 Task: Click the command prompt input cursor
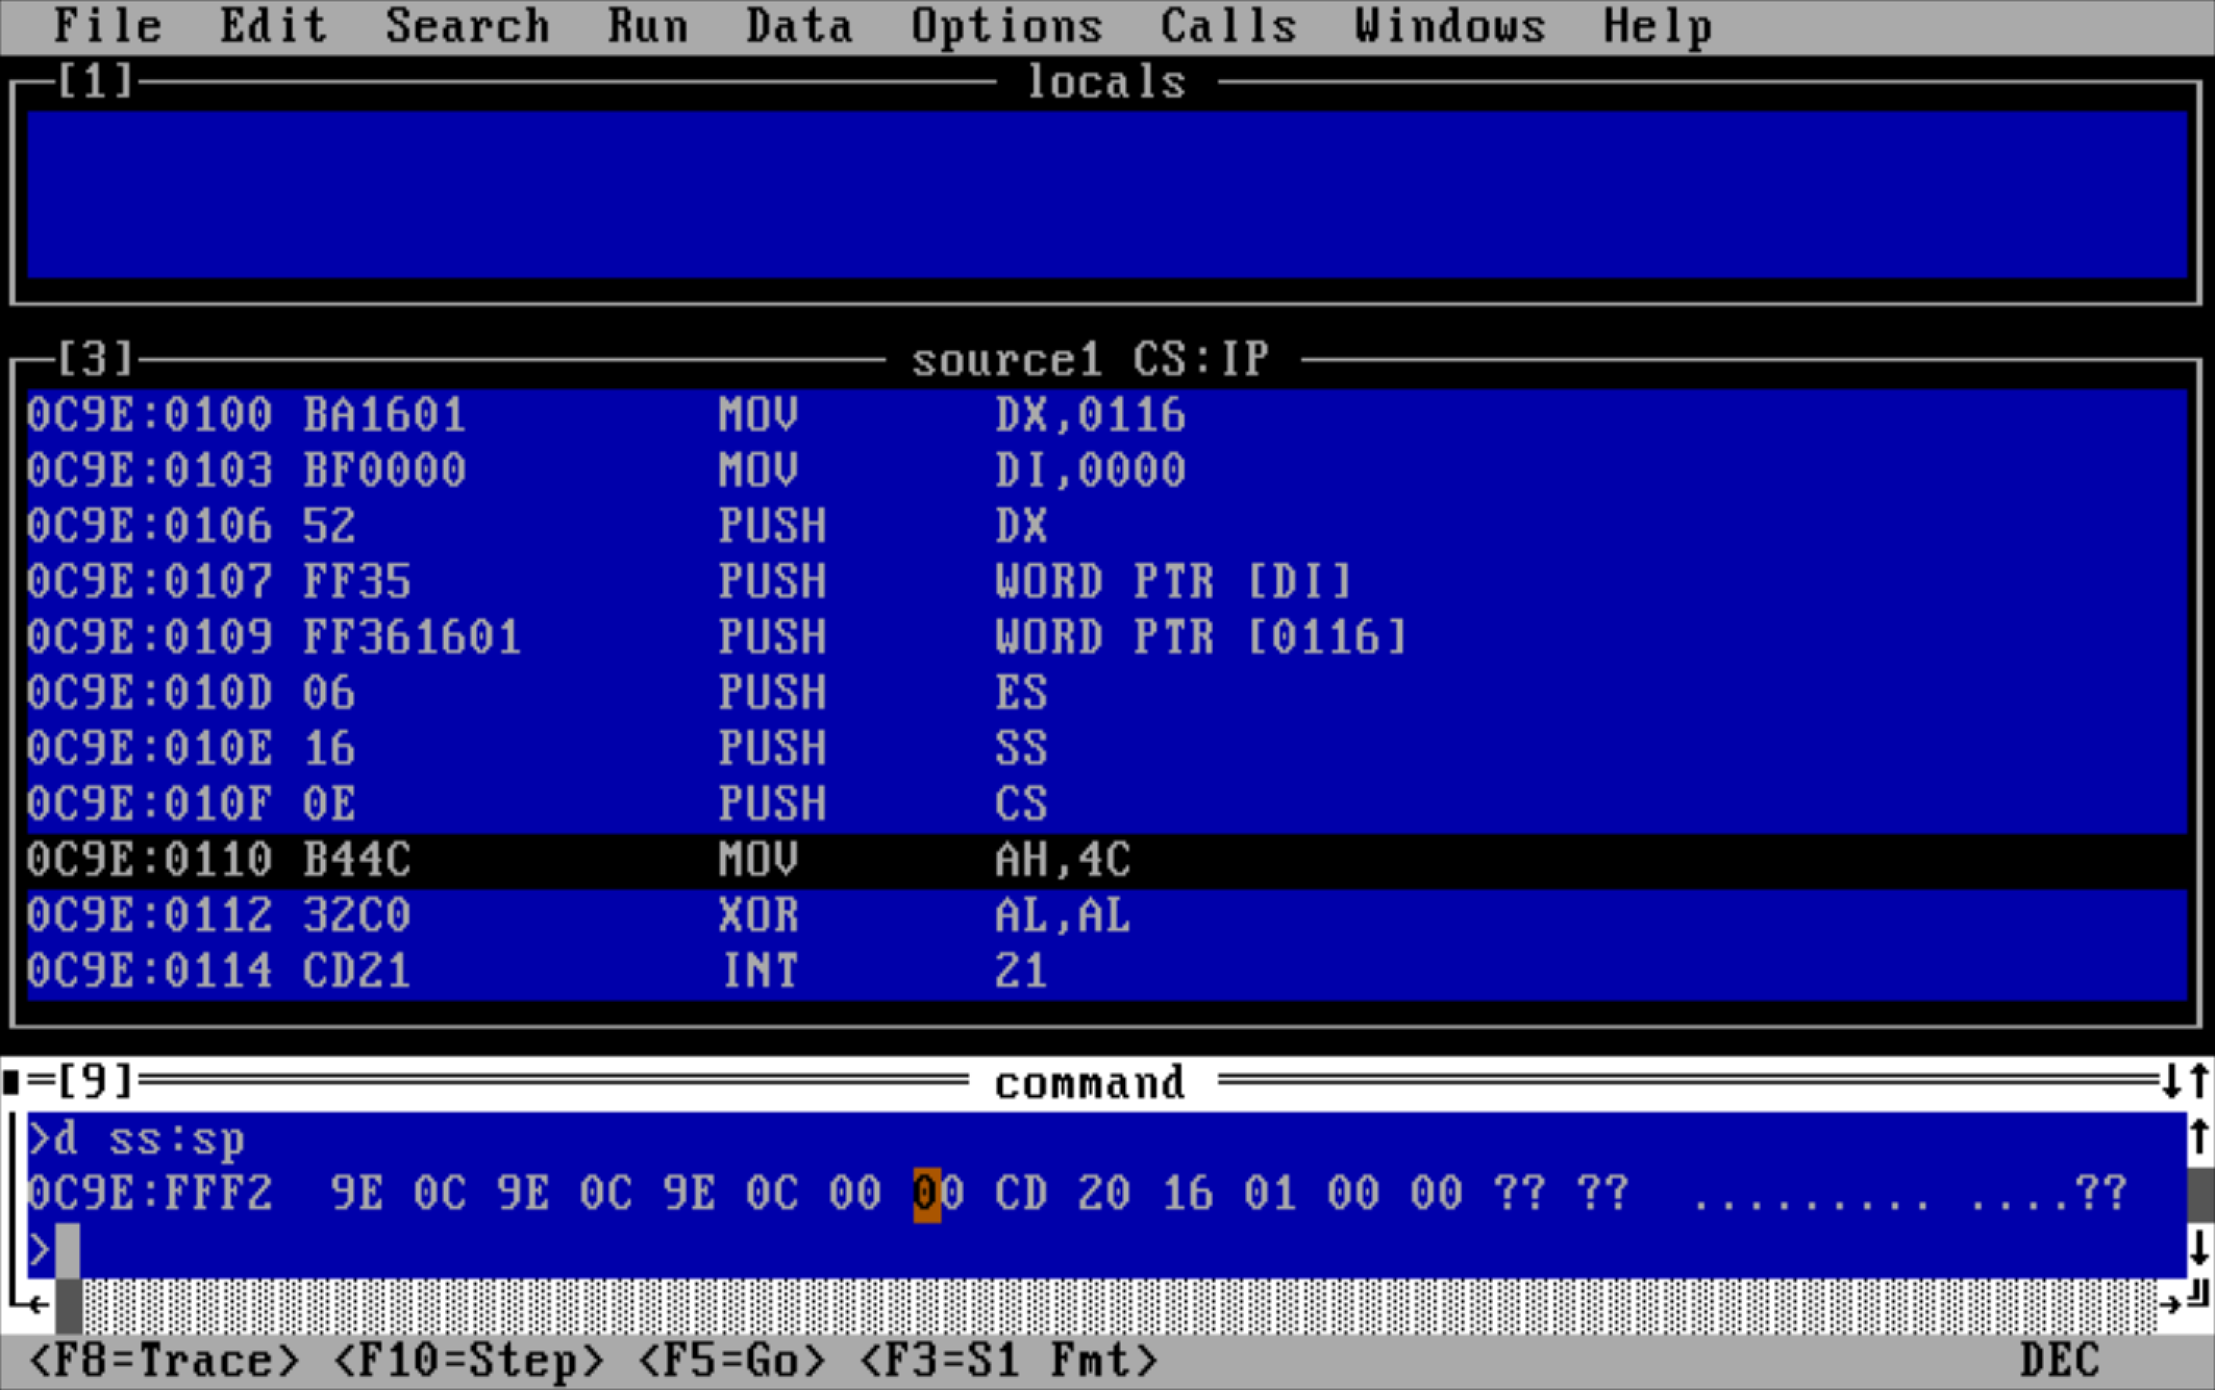tap(68, 1250)
